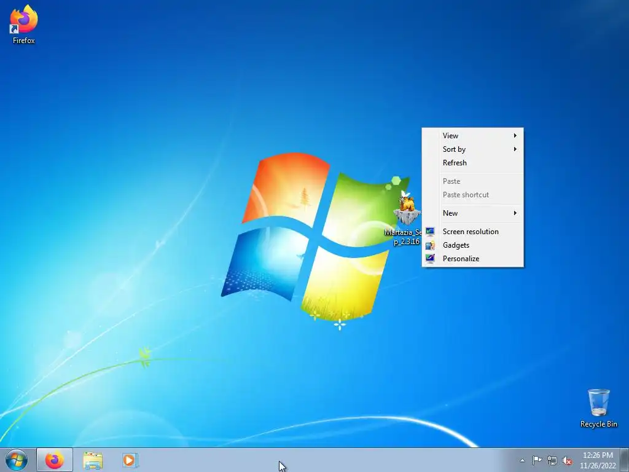This screenshot has height=472, width=629.
Task: Select the Recycle Bin icon
Action: [598, 408]
